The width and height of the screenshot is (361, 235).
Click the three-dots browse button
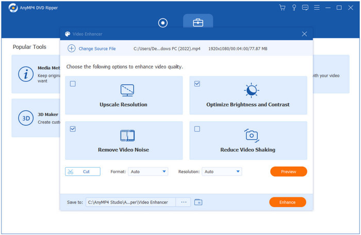point(184,202)
